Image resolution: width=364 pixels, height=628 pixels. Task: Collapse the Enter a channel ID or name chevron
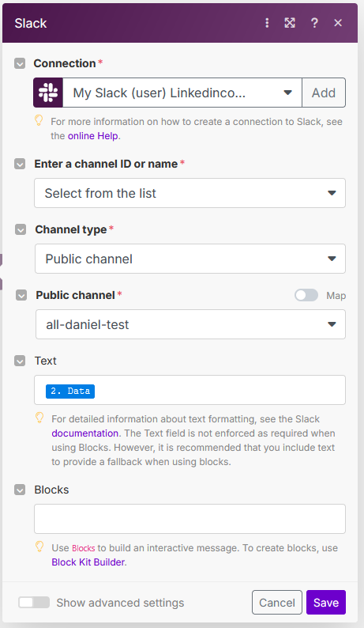20,164
